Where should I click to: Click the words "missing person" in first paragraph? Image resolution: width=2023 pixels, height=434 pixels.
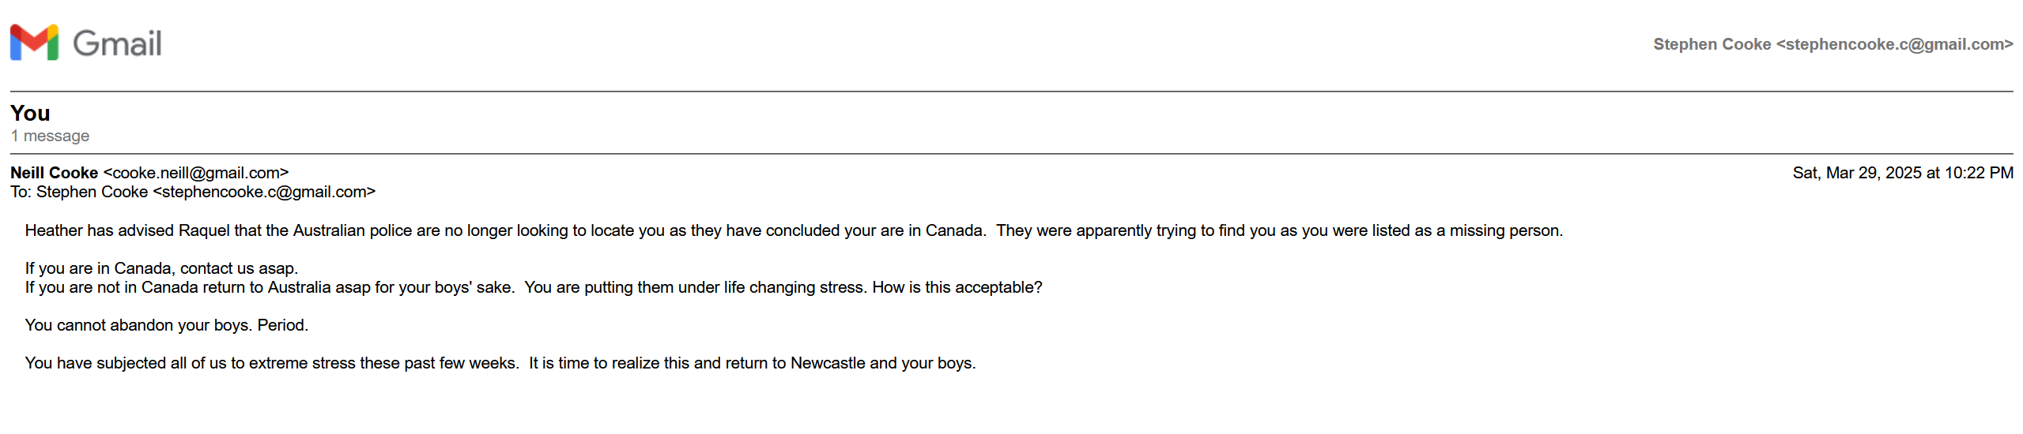(x=1504, y=230)
